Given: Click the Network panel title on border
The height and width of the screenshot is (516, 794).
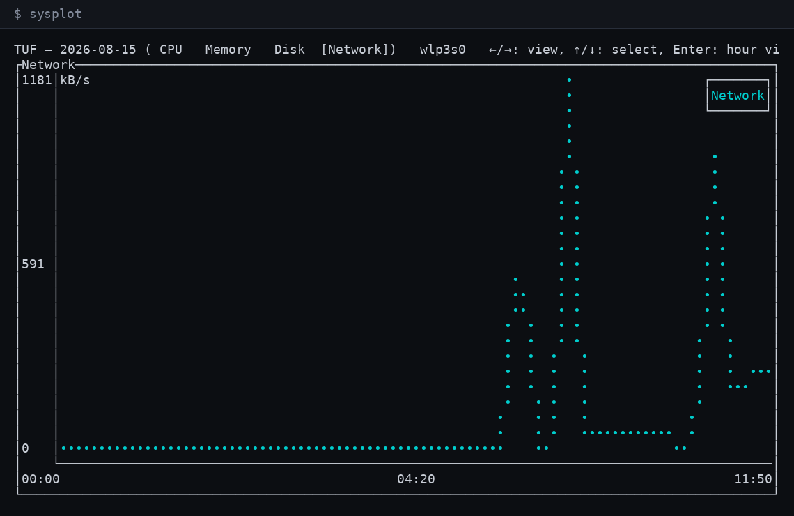Looking at the screenshot, I should [48, 65].
